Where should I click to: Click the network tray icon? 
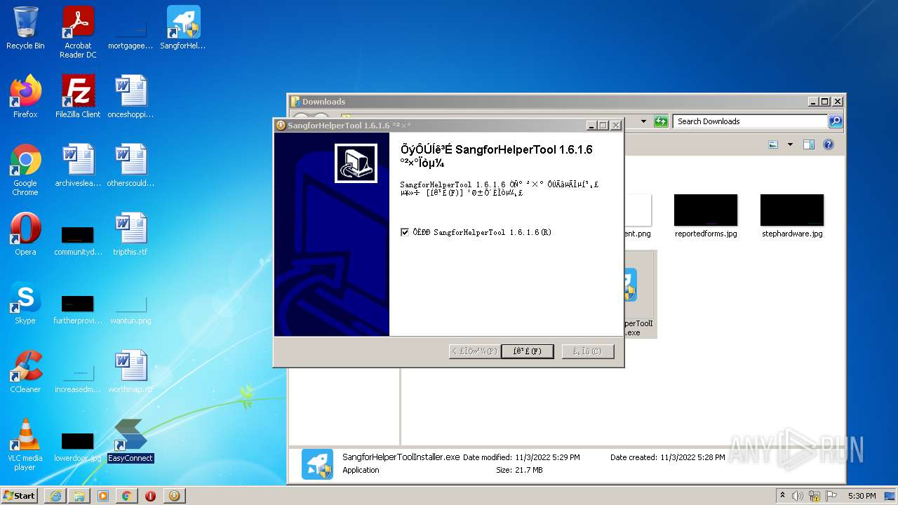click(x=815, y=496)
